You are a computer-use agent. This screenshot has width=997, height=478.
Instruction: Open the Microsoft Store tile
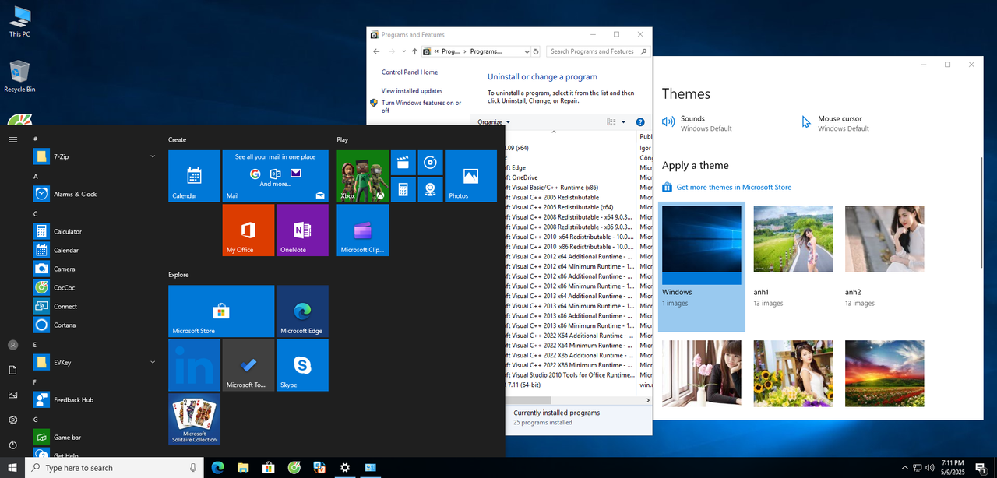(x=221, y=311)
